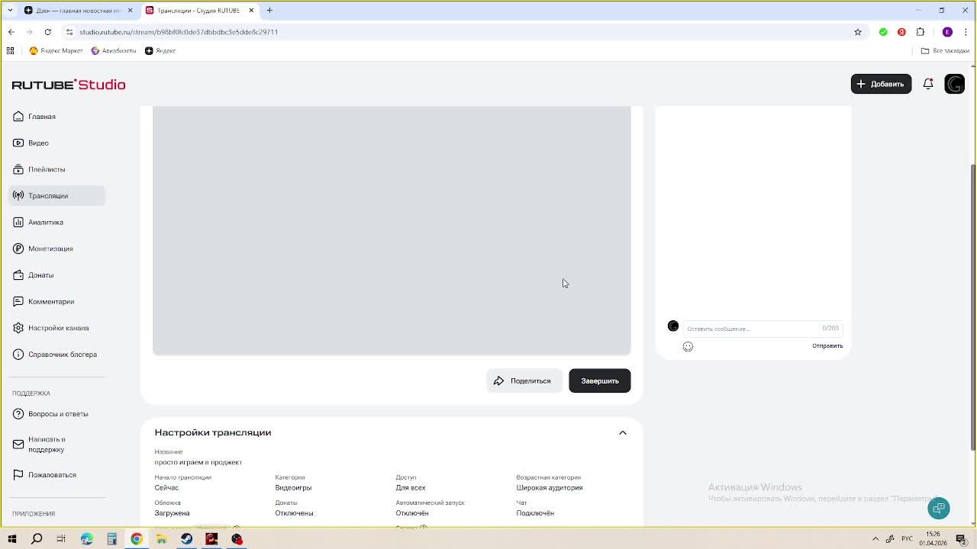Click the Справочник блогера icon
The width and height of the screenshot is (977, 549).
tap(18, 355)
